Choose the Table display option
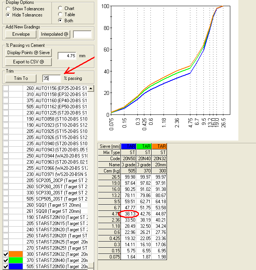The height and width of the screenshot is (270, 256). coord(60,14)
